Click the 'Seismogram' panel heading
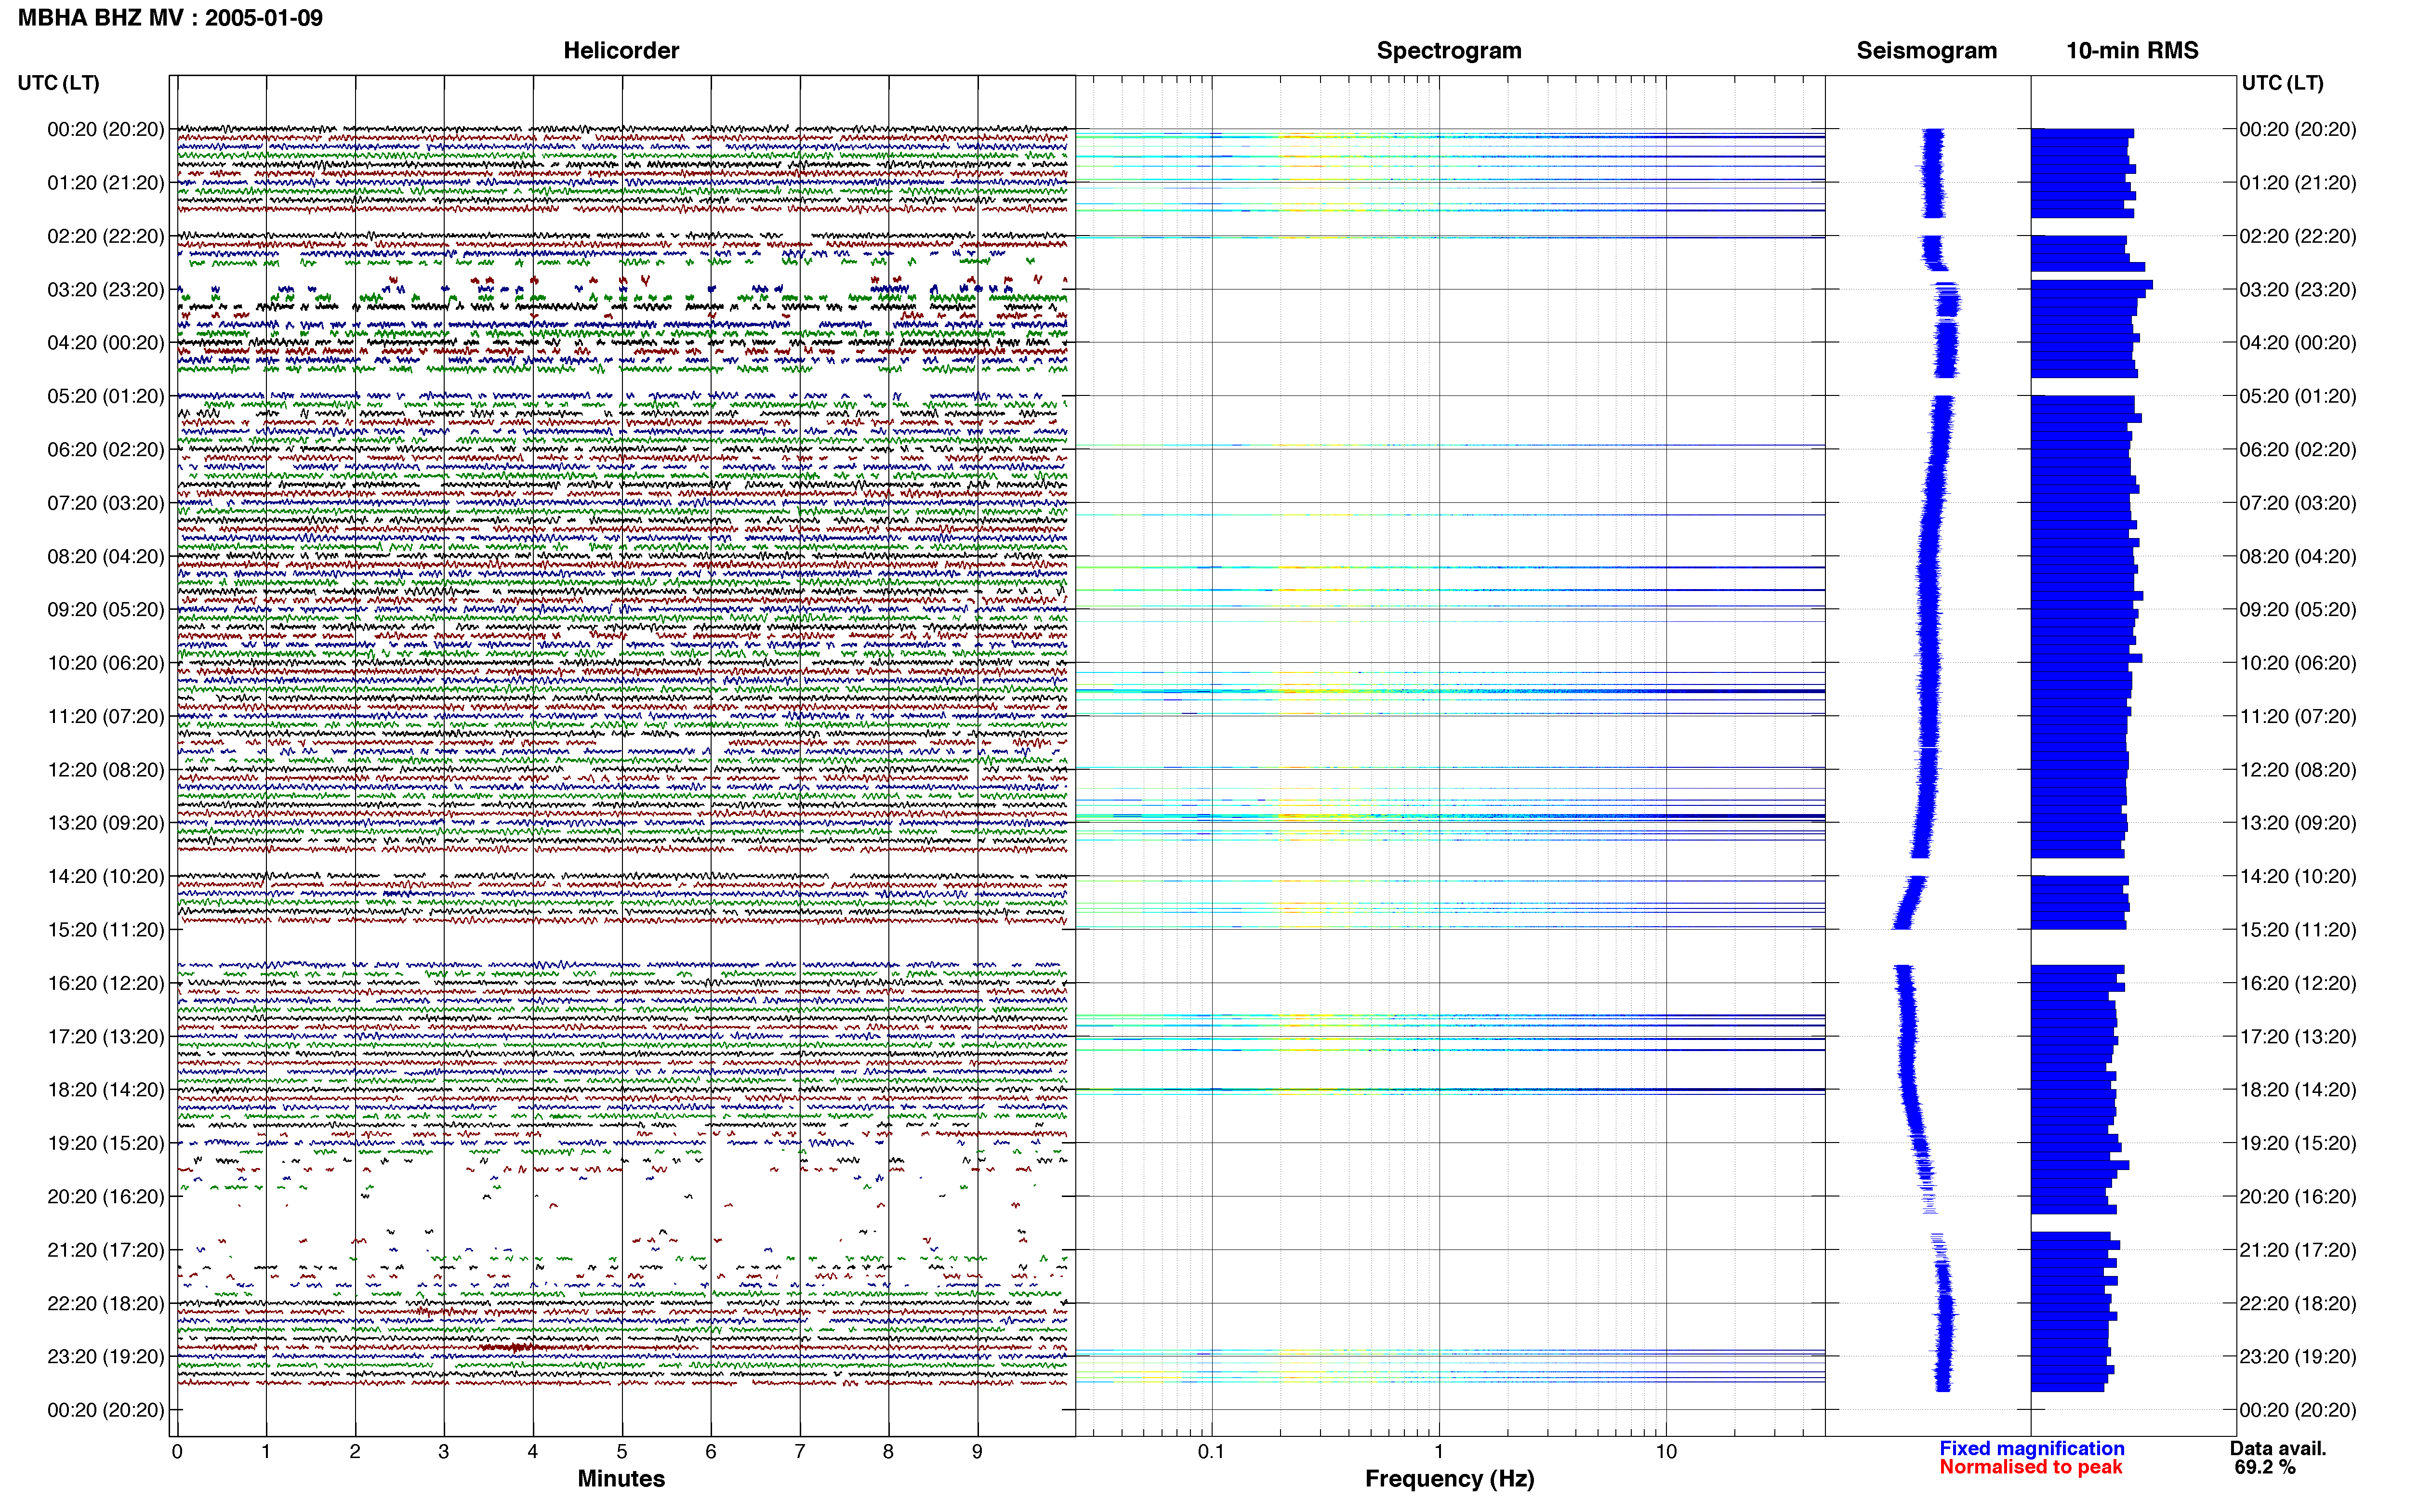Viewport: 2418px width, 1512px height. (1926, 50)
